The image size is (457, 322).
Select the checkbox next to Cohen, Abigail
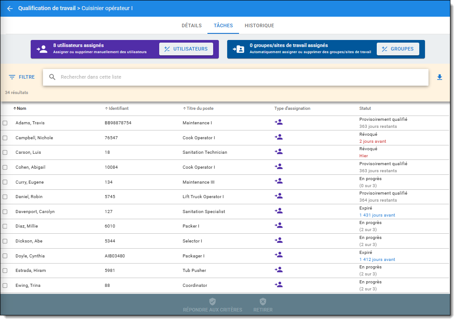tap(5, 167)
